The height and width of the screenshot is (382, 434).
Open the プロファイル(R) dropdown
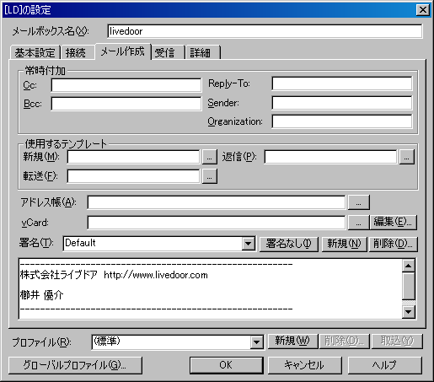click(x=256, y=342)
